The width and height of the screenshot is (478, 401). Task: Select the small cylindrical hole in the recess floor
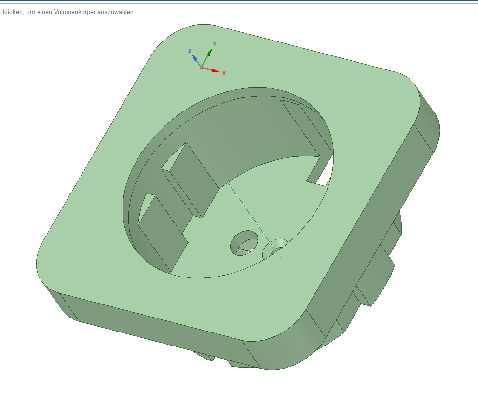pyautogui.click(x=244, y=243)
